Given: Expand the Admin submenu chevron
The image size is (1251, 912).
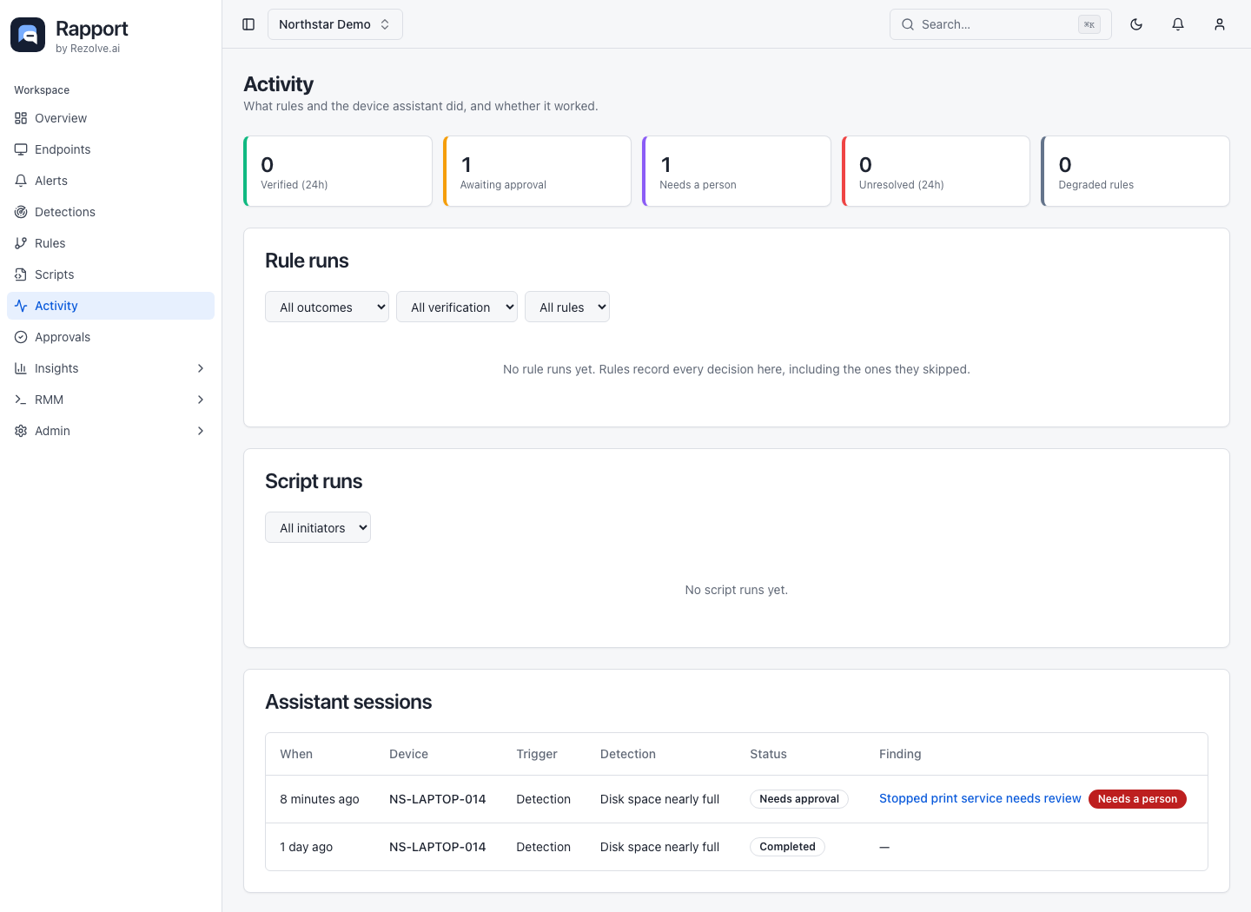Looking at the screenshot, I should 201,431.
